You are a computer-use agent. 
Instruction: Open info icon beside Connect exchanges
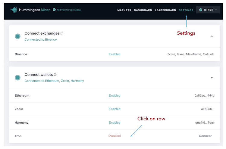click(62, 33)
